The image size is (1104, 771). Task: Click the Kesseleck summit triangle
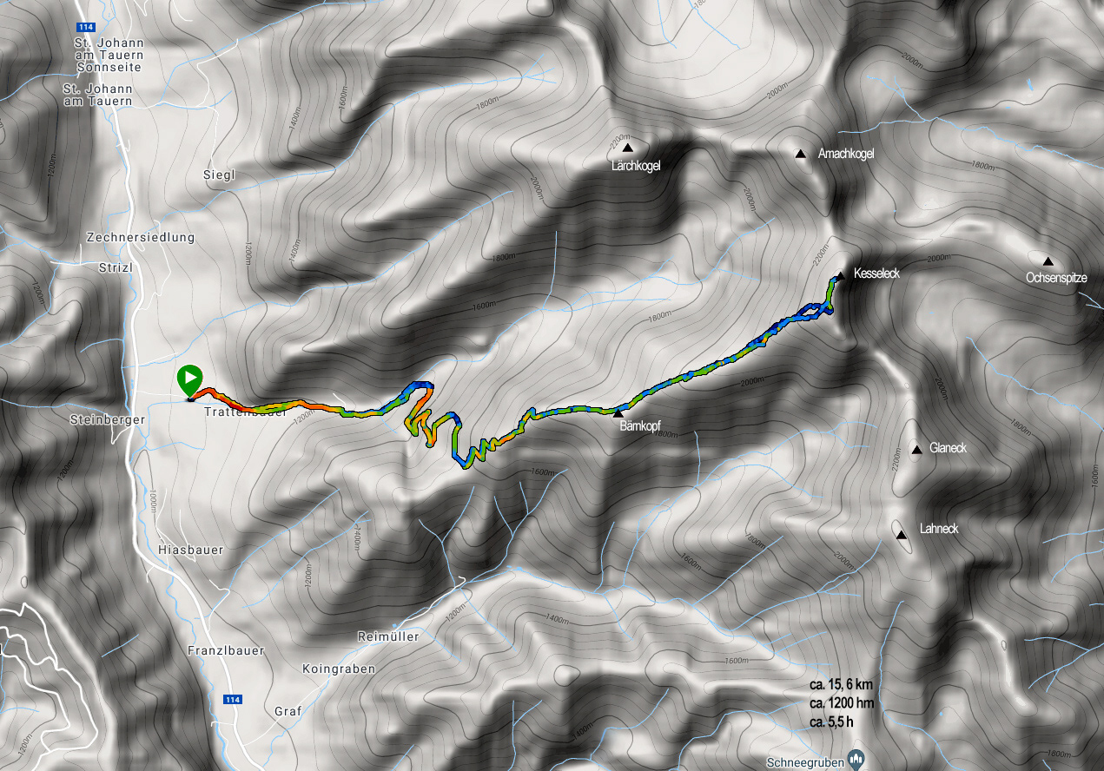tap(840, 276)
